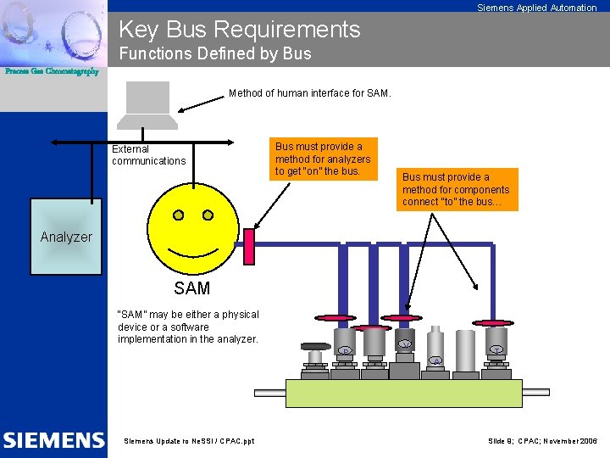Click the "External communications" label

tap(148, 155)
